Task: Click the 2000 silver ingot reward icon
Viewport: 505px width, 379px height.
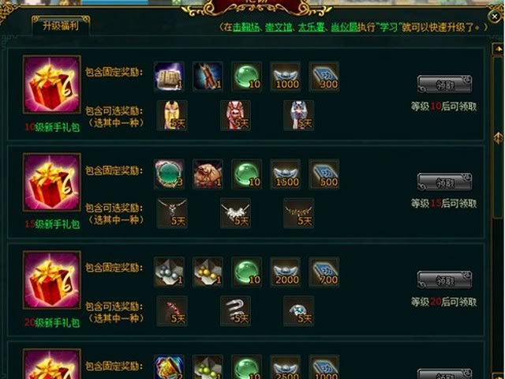Action: click(286, 272)
